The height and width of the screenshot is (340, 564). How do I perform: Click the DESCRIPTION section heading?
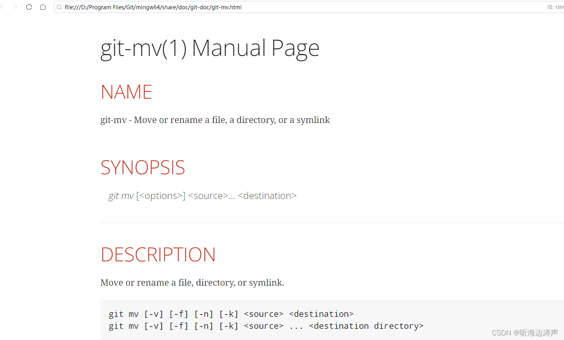click(x=158, y=255)
